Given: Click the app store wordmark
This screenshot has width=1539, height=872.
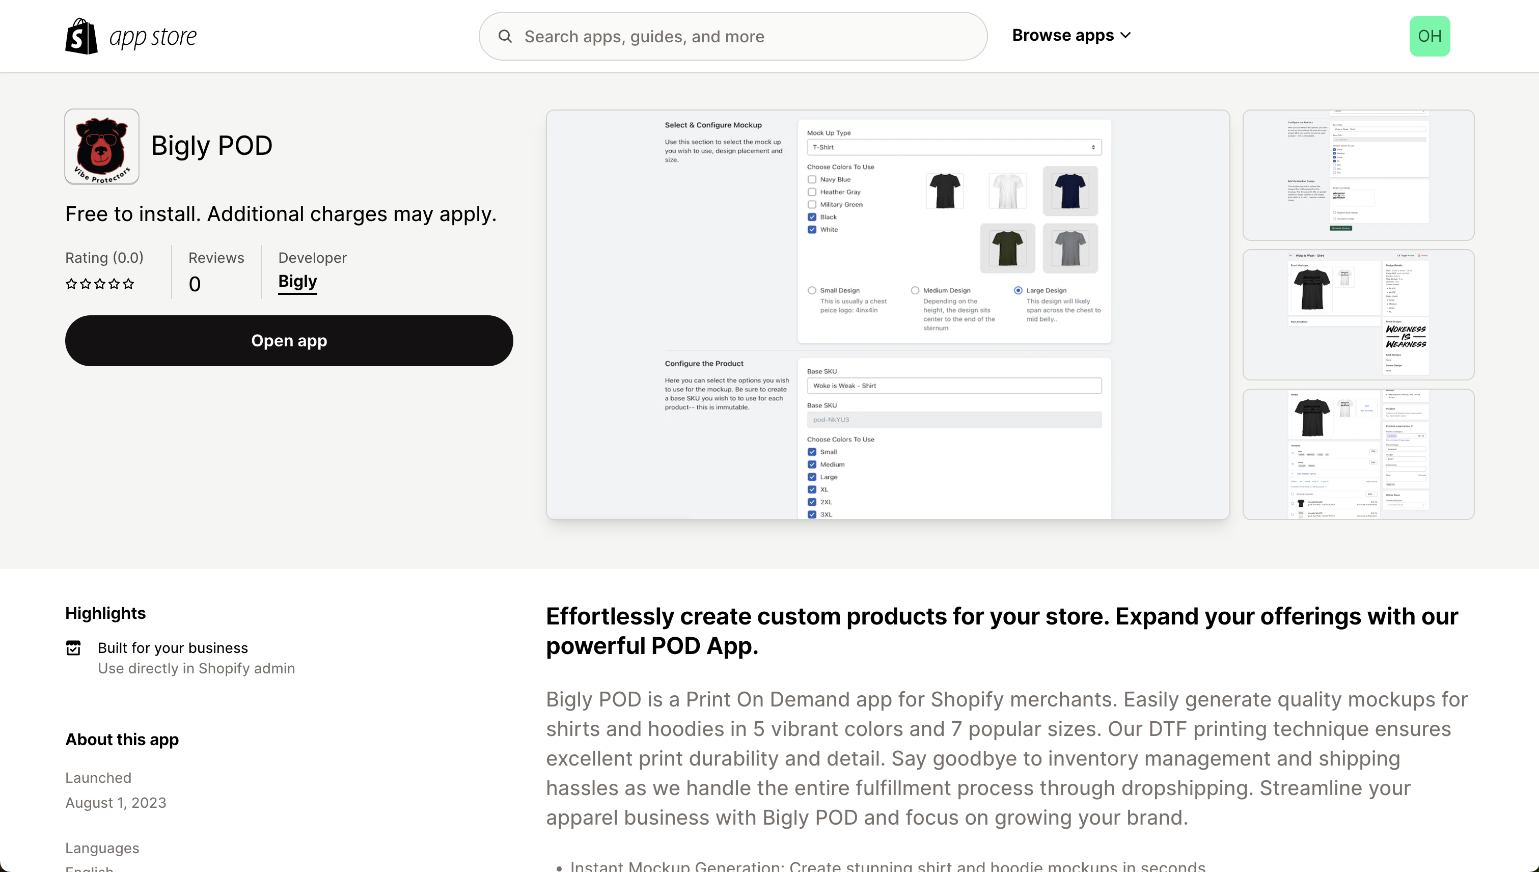Looking at the screenshot, I should (x=153, y=37).
